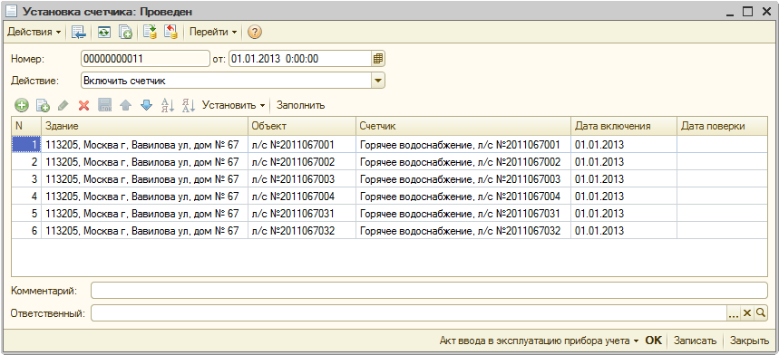The width and height of the screenshot is (779, 355).
Task: Click Объект cell л/с №2011067004
Action: point(302,197)
